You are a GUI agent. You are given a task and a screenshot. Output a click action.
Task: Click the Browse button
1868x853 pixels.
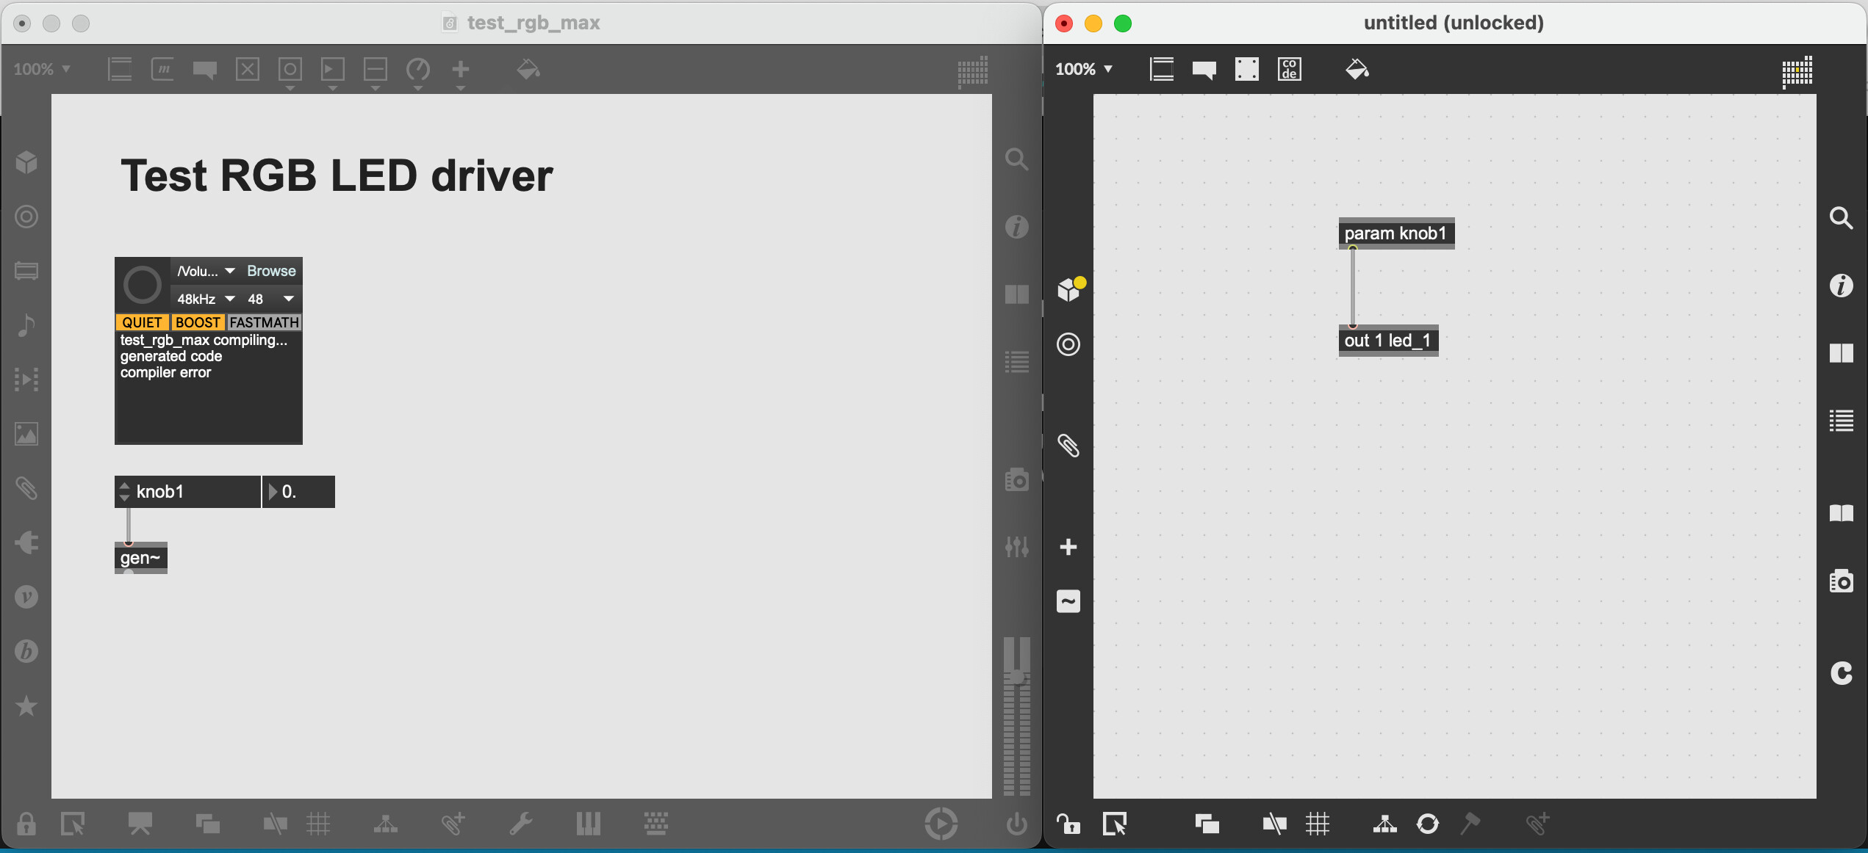(x=271, y=271)
